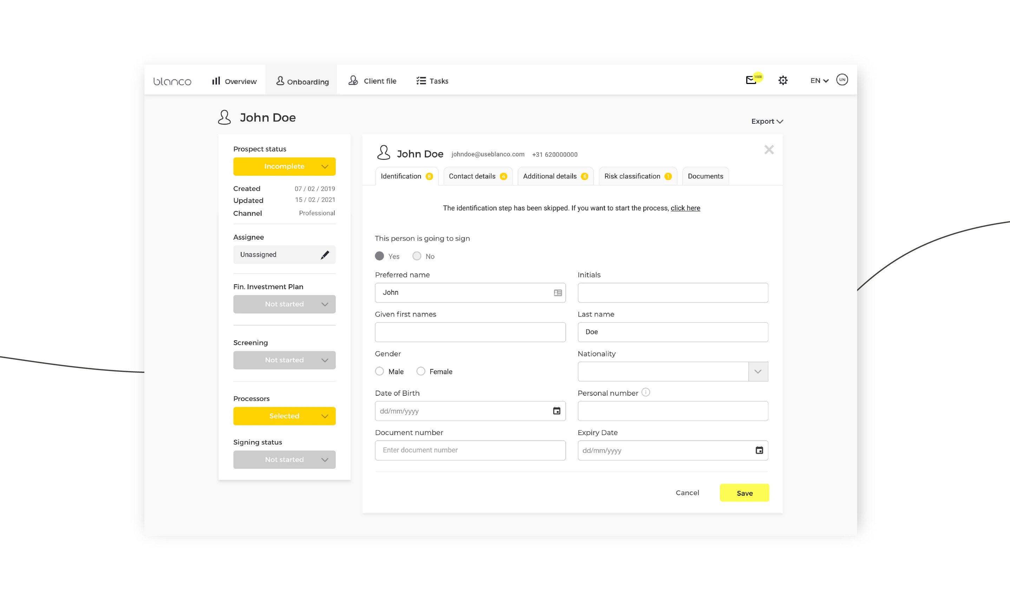Click the Date of Birth date field
Viewport: 1010px width, 589px height.
coord(470,411)
